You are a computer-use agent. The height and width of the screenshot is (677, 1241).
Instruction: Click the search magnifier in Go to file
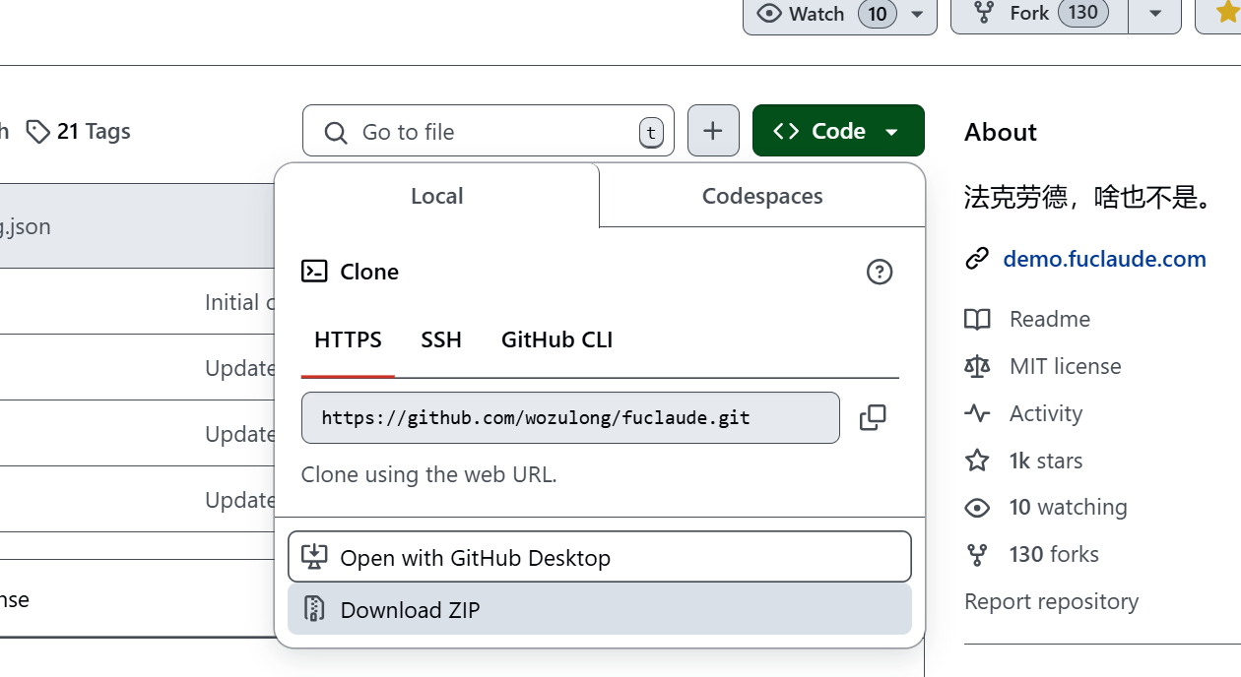pyautogui.click(x=336, y=132)
